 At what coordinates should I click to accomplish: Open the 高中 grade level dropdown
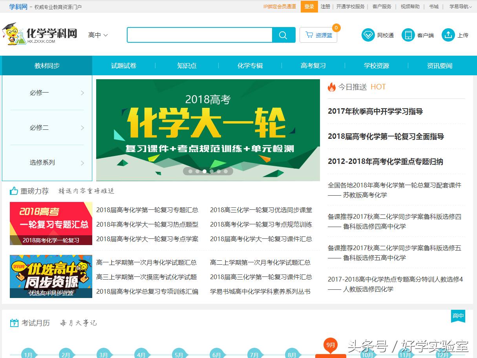[97, 35]
